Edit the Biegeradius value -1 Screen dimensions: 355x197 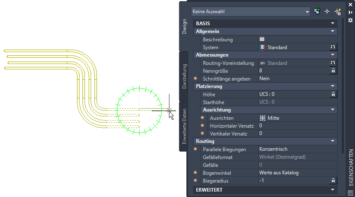[x=294, y=180]
